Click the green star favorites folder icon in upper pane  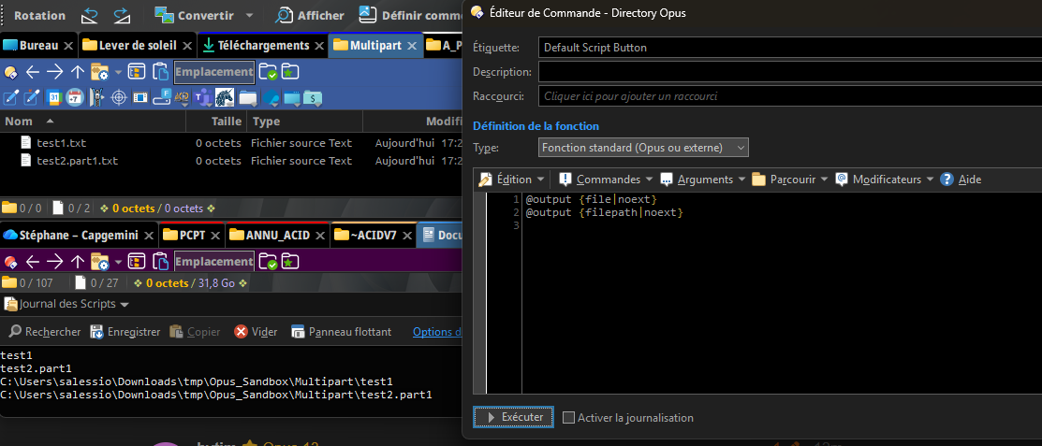[290, 72]
